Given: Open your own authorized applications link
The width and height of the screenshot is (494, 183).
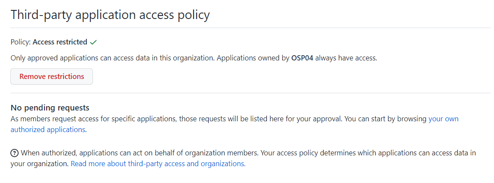Looking at the screenshot, I should [x=443, y=119].
